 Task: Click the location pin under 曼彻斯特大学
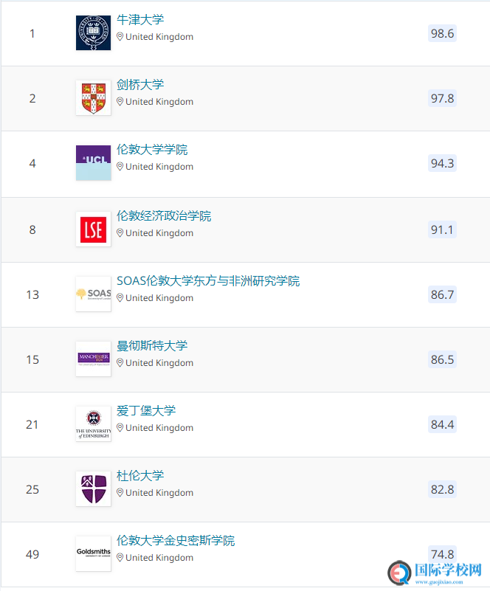pyautogui.click(x=120, y=362)
